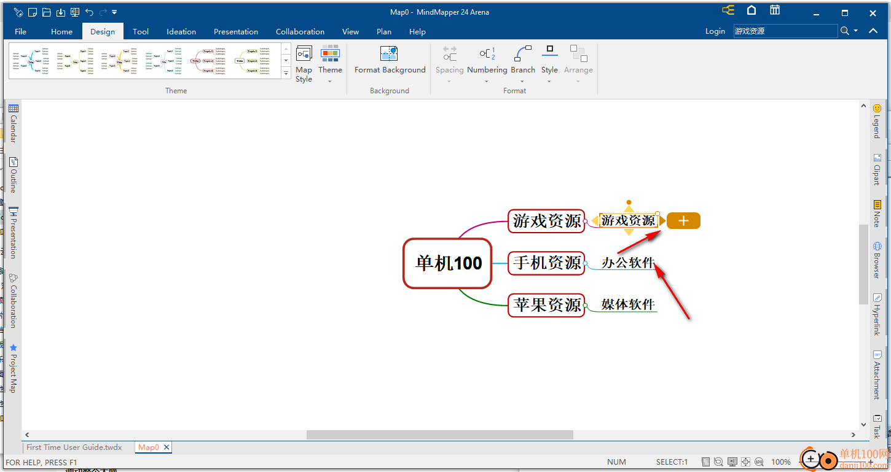Viewport: 891px width, 472px height.
Task: Apply the red-outlined theme thumbnail
Action: pyautogui.click(x=210, y=61)
